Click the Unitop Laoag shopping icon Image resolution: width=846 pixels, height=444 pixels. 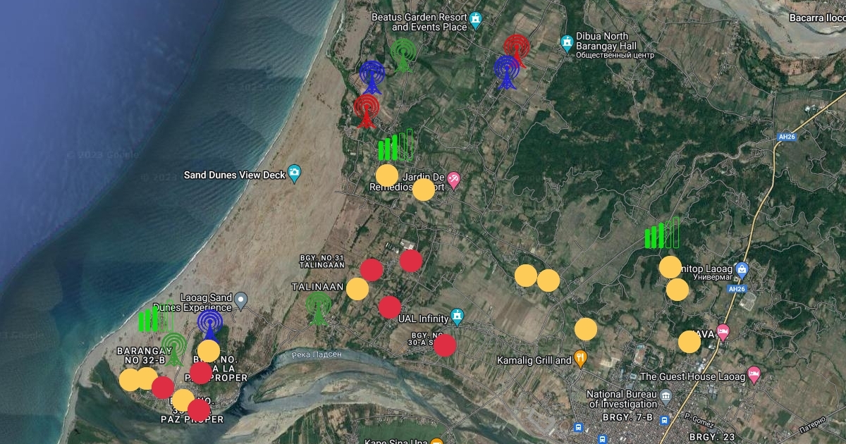[741, 269]
